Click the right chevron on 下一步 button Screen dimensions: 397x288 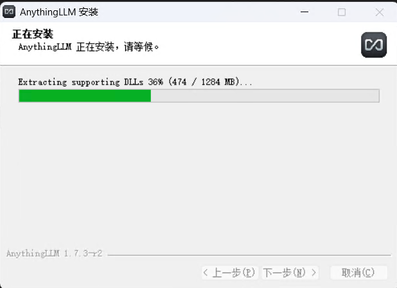pos(313,273)
